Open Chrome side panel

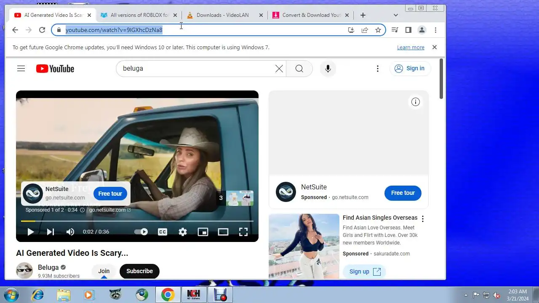(x=408, y=30)
